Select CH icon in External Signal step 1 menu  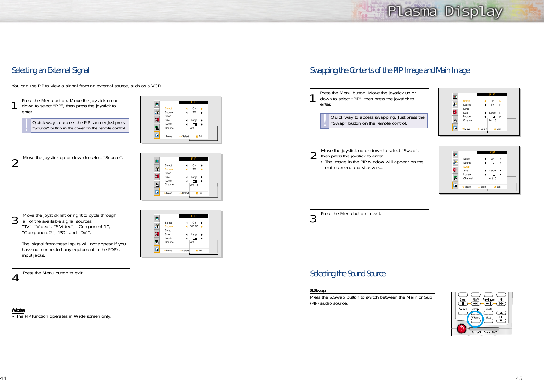[x=157, y=120]
